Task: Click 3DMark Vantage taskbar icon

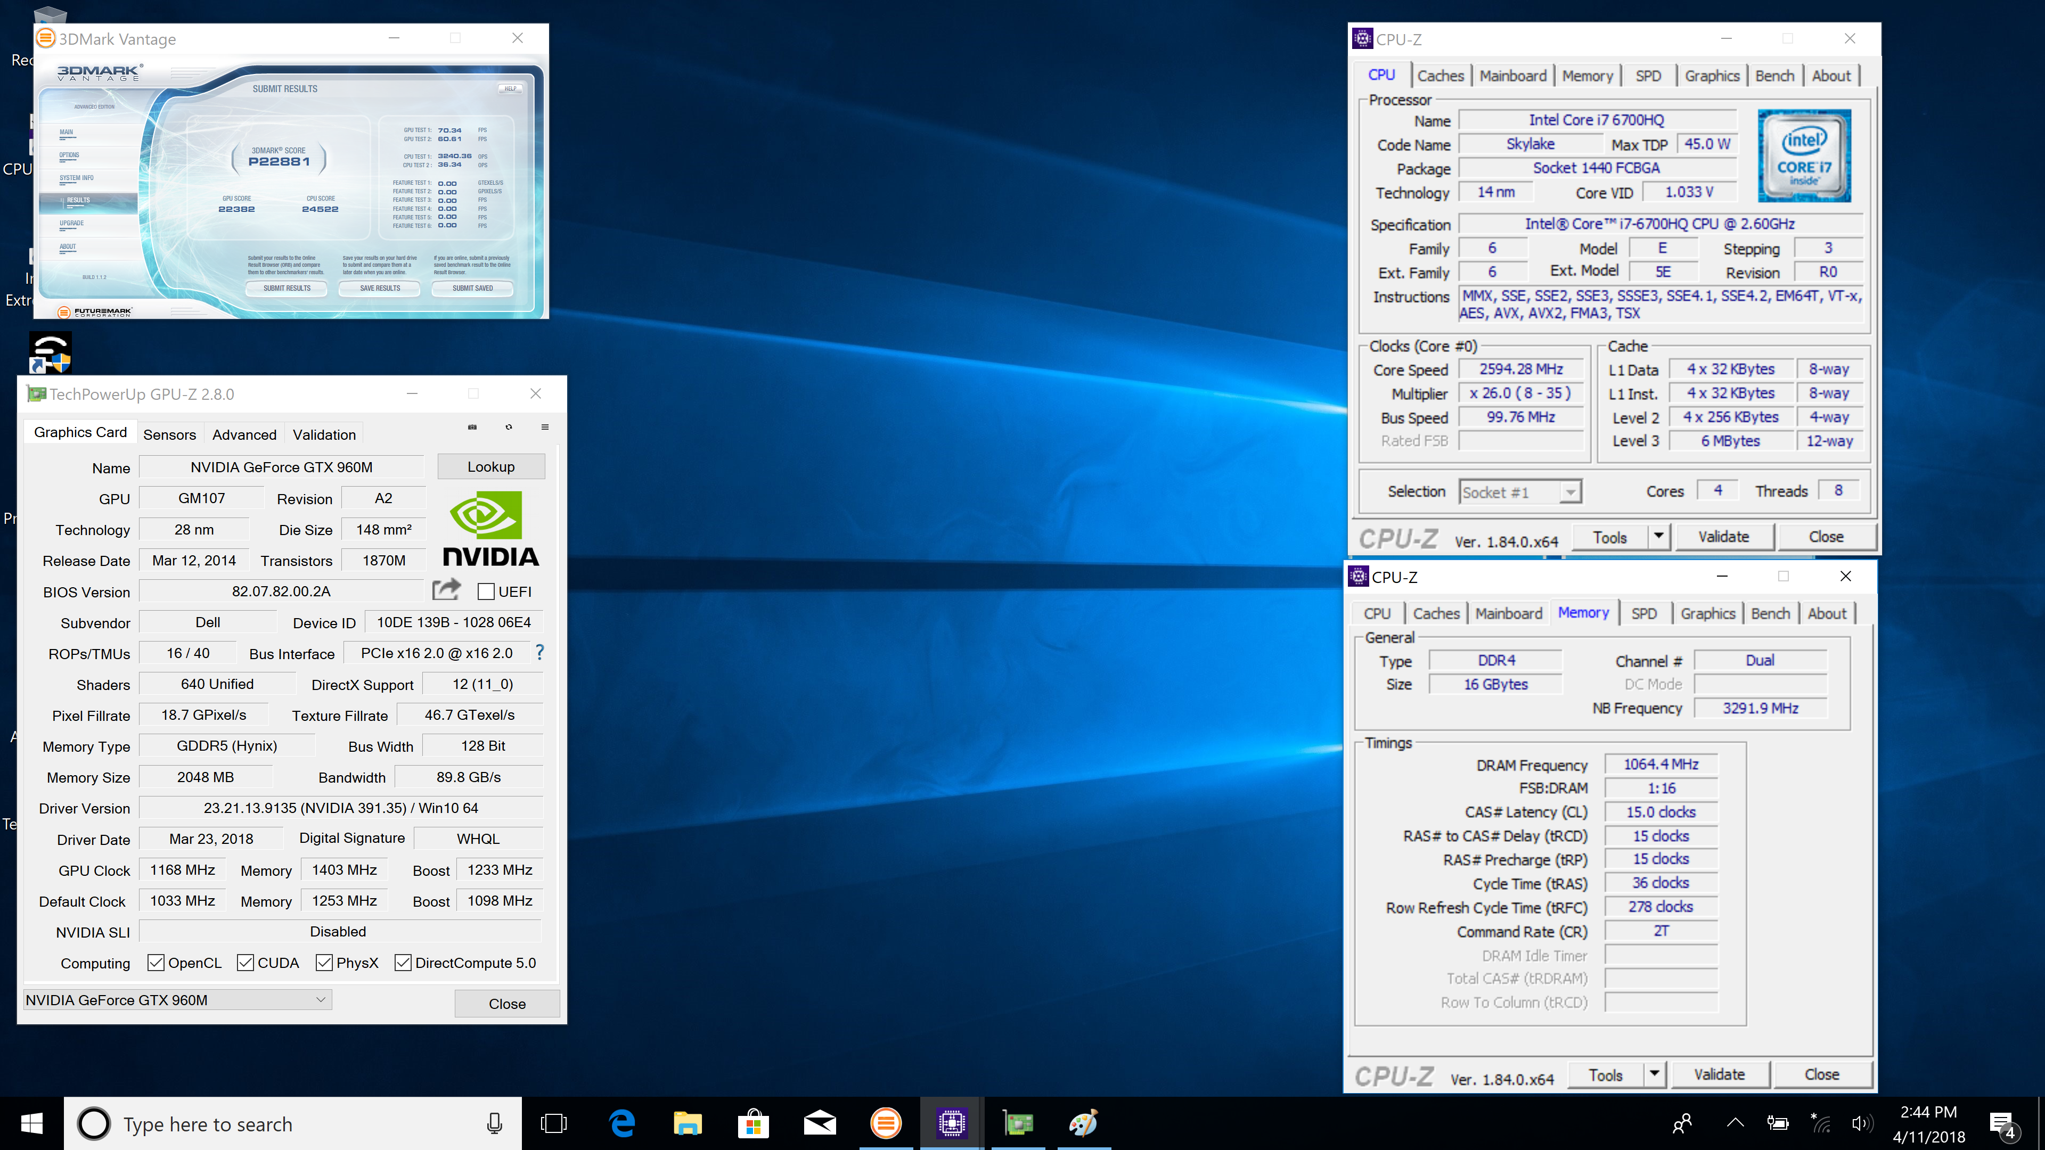Action: click(885, 1123)
